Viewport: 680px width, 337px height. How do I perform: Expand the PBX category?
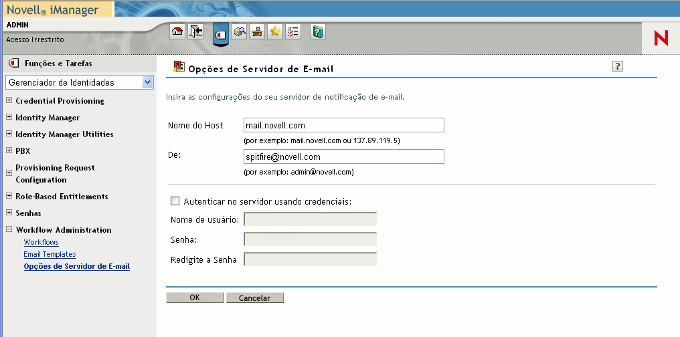(9, 150)
